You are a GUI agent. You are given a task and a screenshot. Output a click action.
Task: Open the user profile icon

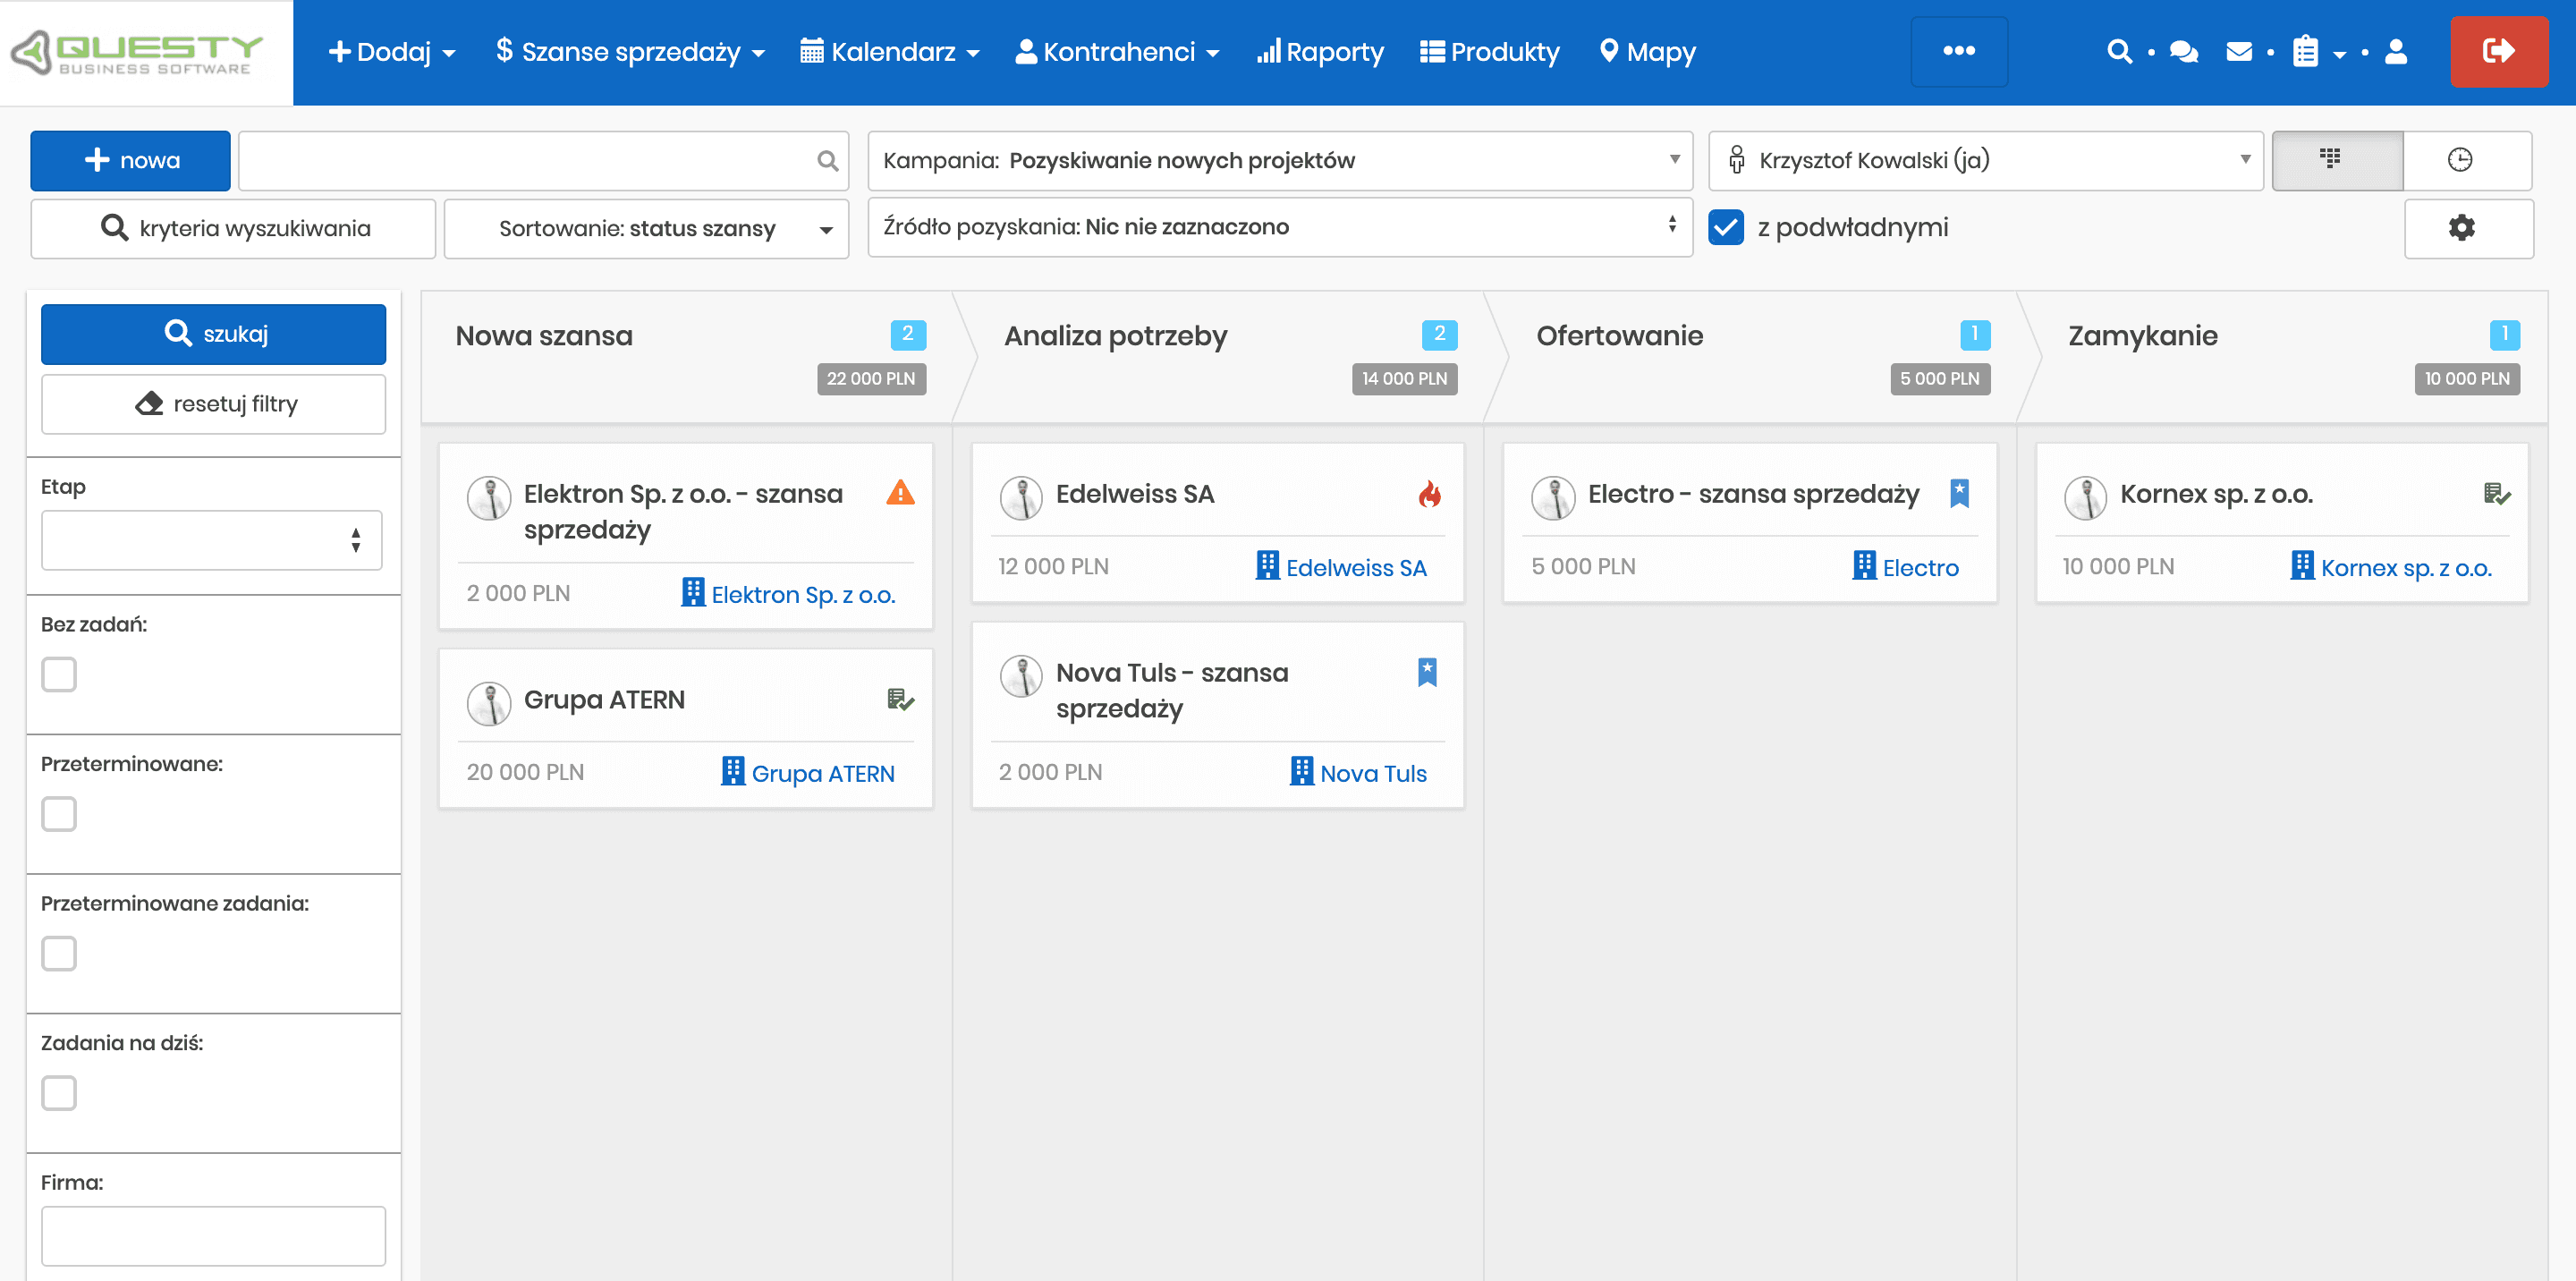point(2396,51)
